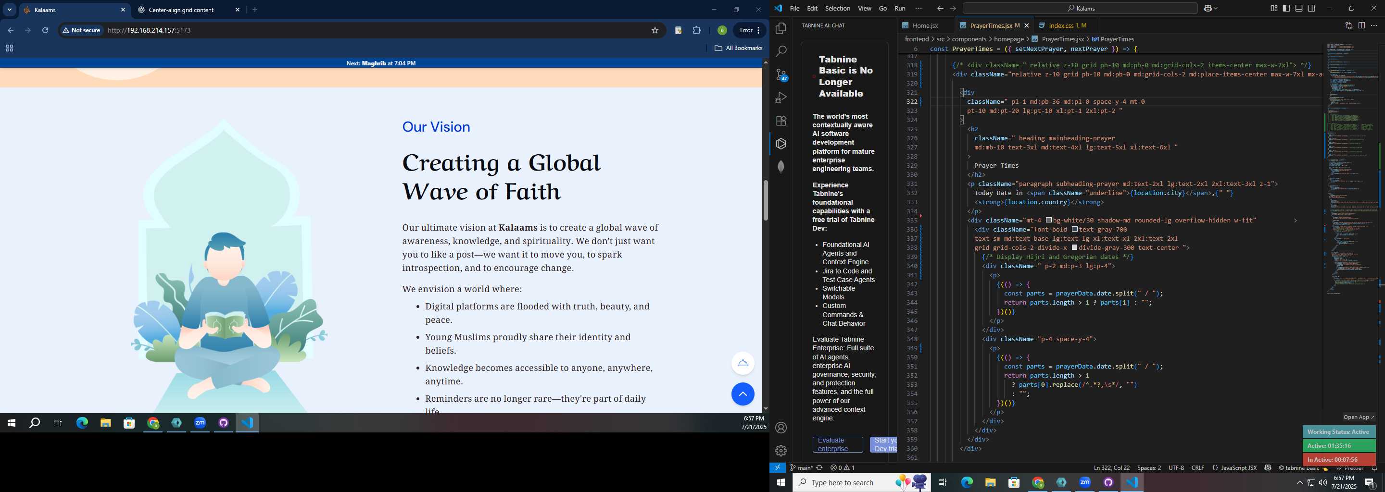This screenshot has height=492, width=1385.
Task: Open browser tab search dropdown arrow
Action: 9,10
